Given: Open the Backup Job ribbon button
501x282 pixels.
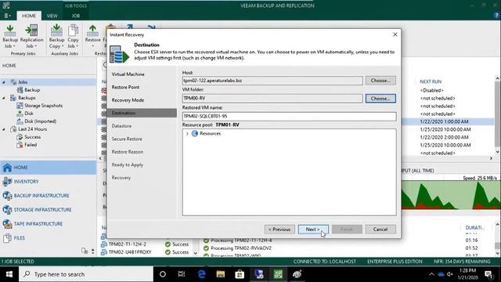Looking at the screenshot, I should click(10, 36).
